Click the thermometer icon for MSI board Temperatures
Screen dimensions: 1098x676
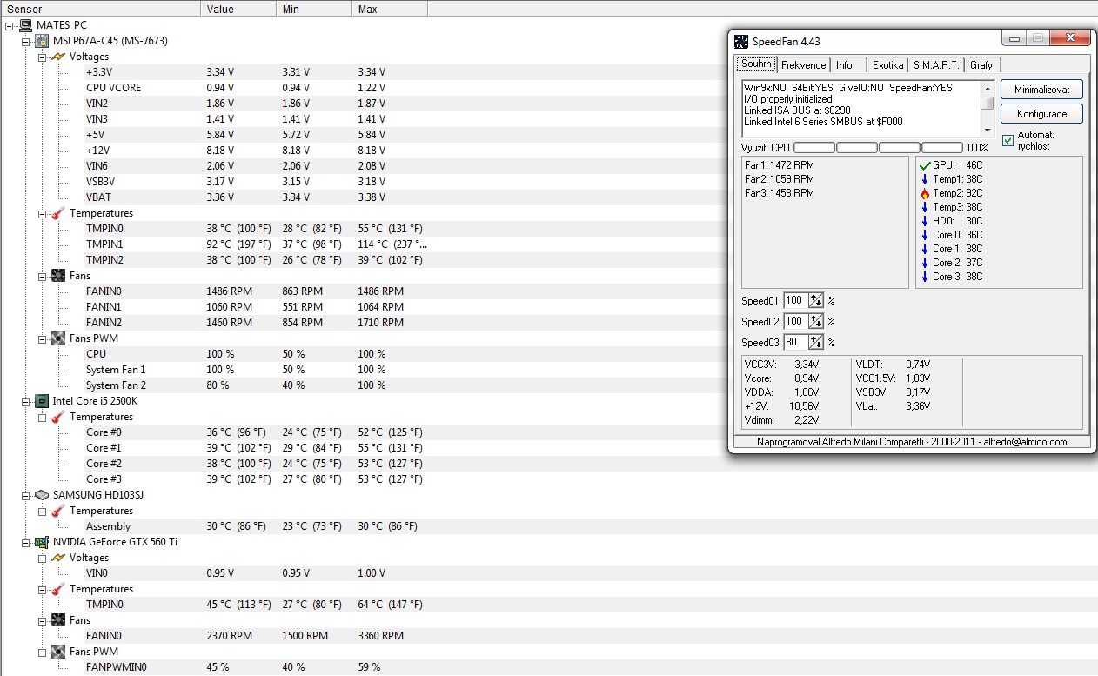click(x=58, y=213)
